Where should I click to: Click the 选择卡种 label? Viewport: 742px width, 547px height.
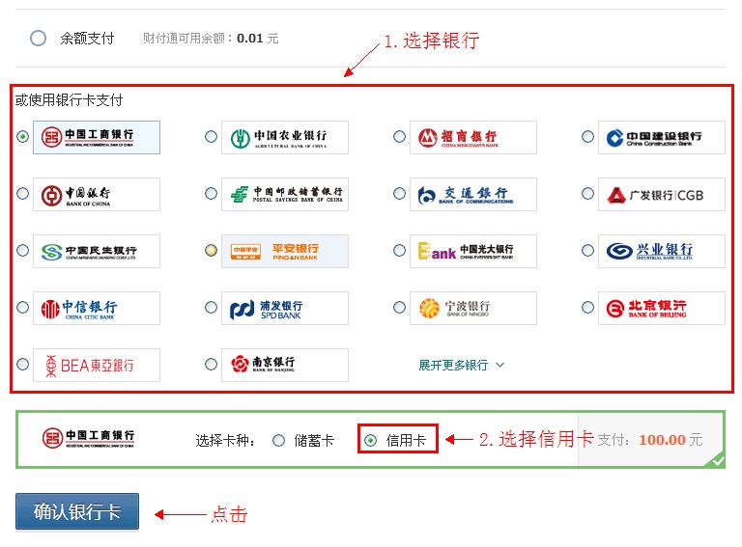pos(225,441)
